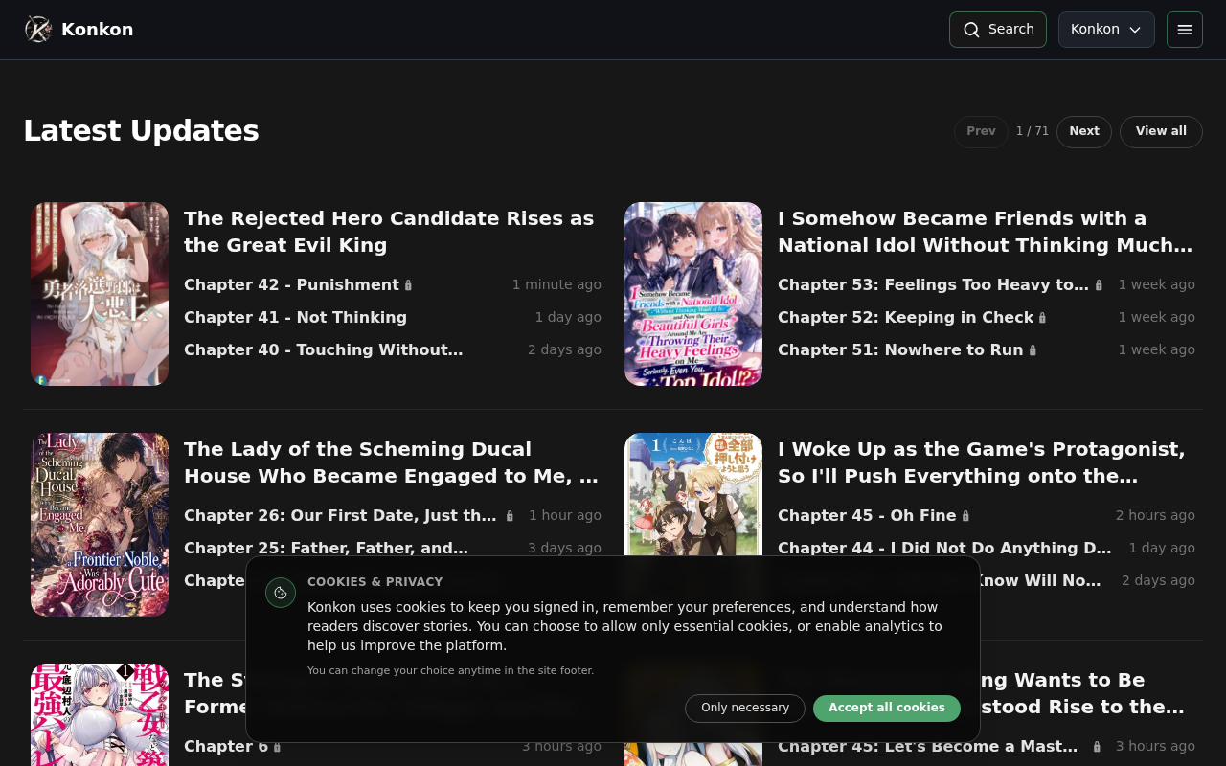Screen dimensions: 1226x766
Task: Click the '2 hours ago' timestamp on Chapter 45 - Oh Fine
Action: tap(1155, 516)
